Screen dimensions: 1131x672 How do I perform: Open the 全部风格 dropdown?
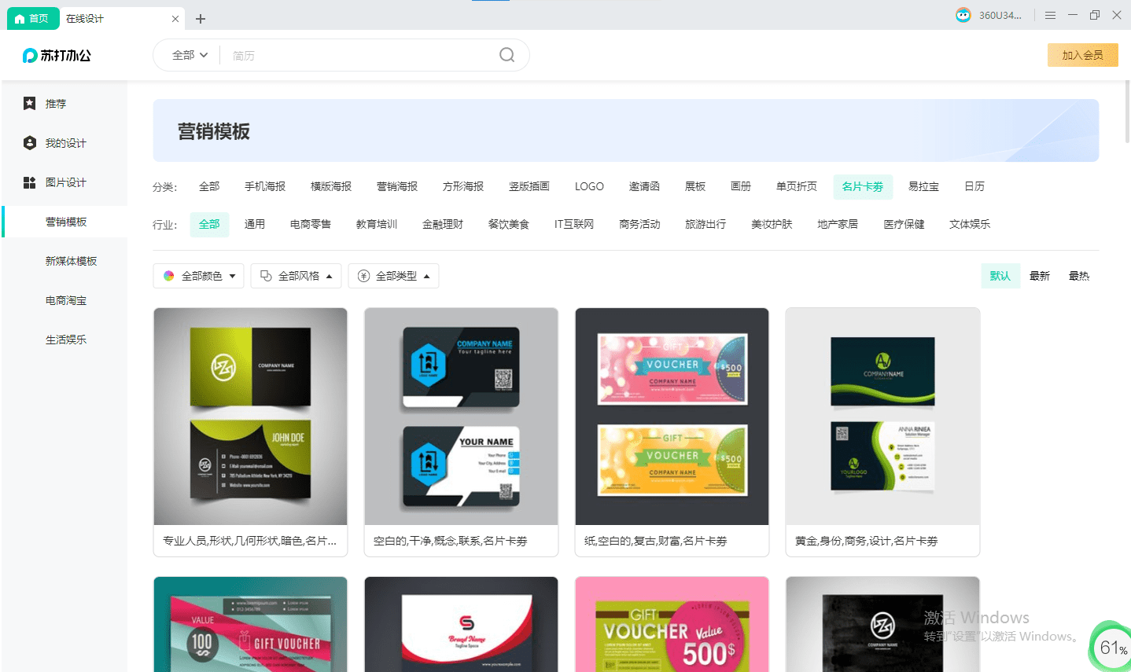[296, 276]
